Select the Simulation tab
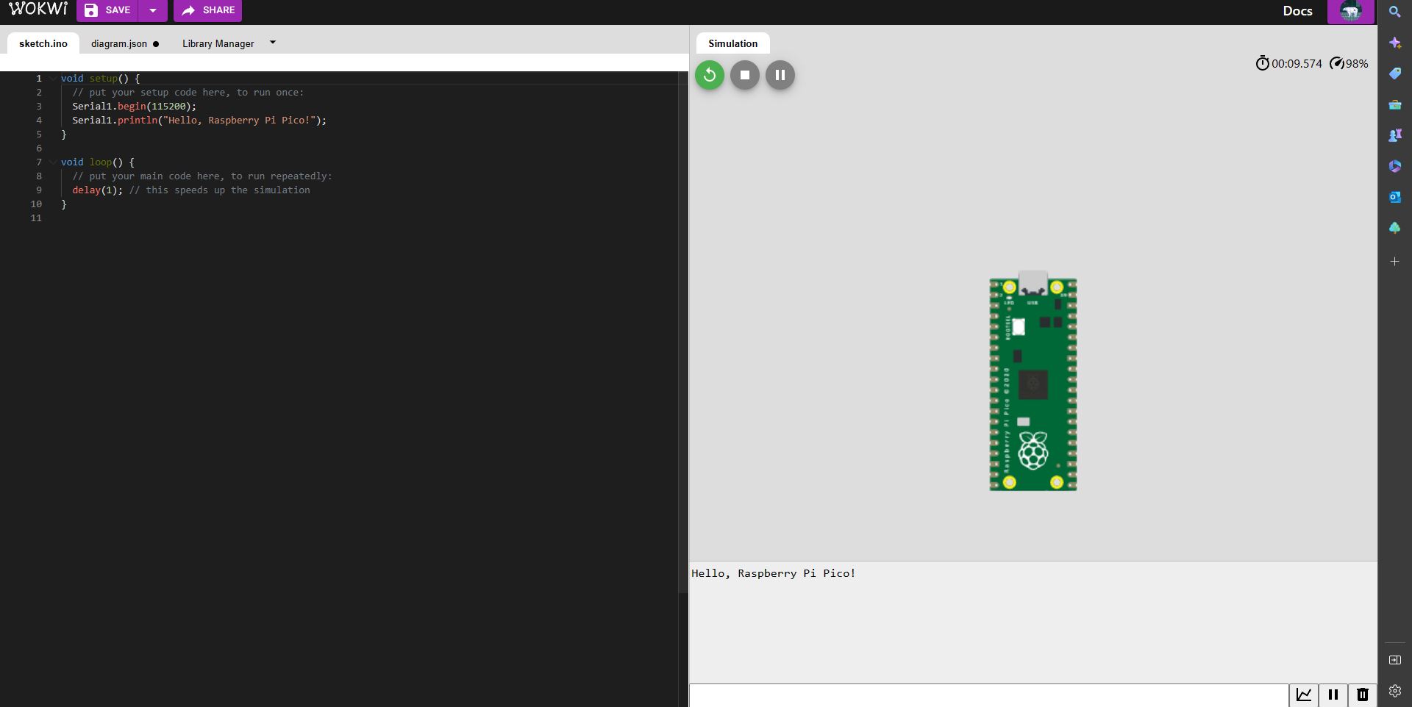The width and height of the screenshot is (1412, 707). 732,43
